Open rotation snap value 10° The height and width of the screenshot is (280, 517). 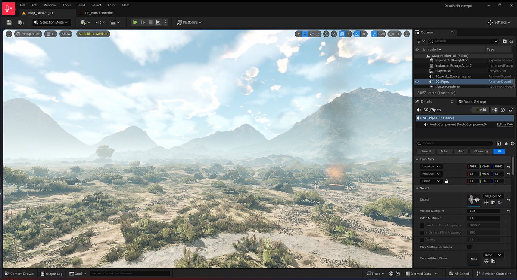[x=364, y=34]
